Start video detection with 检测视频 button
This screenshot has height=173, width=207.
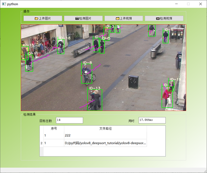tap(164, 18)
